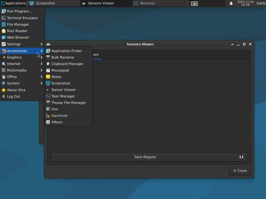
Task: Click the Settings menu icon
Action: point(4,44)
